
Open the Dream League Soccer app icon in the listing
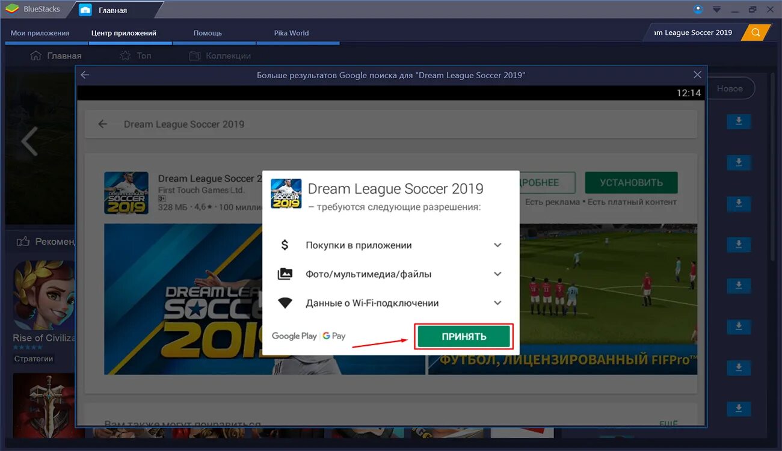[x=126, y=193]
